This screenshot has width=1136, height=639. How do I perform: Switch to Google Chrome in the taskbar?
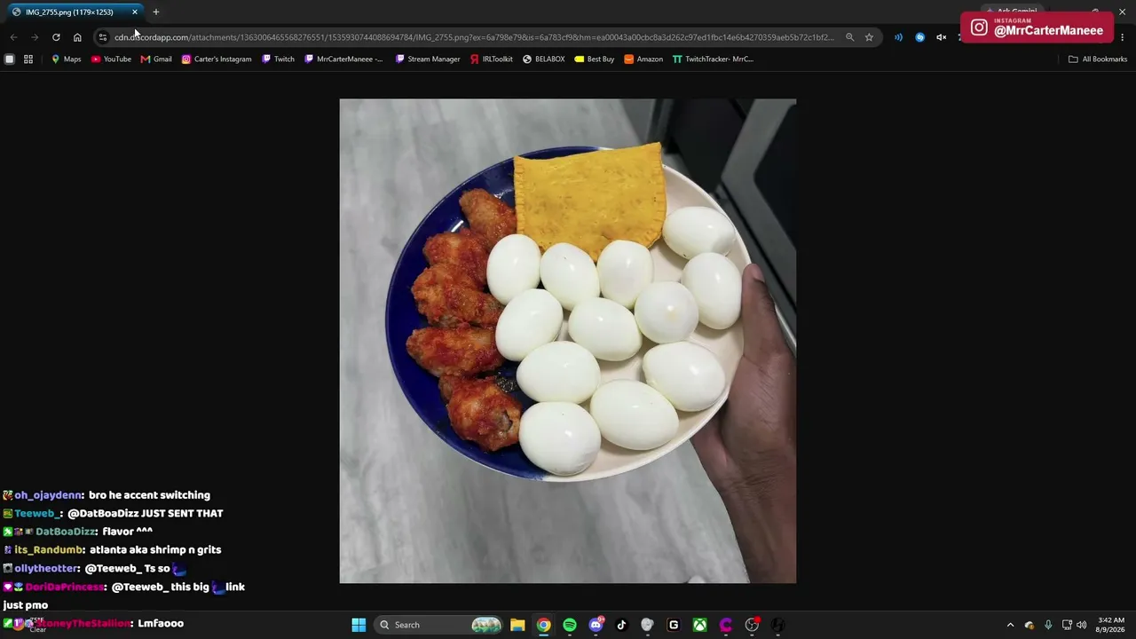pyautogui.click(x=543, y=625)
